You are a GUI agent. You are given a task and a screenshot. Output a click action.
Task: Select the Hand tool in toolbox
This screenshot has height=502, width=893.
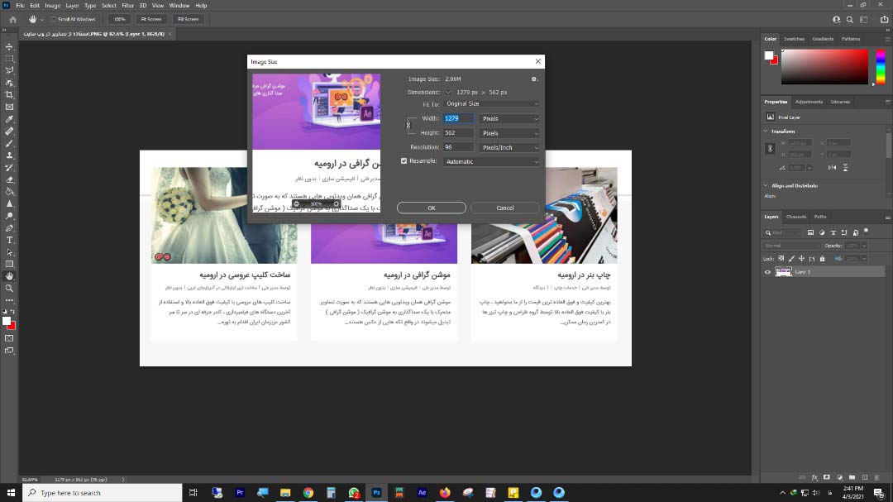click(9, 275)
